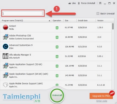Viewport: 117px width, 104px height.
Task: Click version 8.1.0.18 cell
Action: [101, 85]
